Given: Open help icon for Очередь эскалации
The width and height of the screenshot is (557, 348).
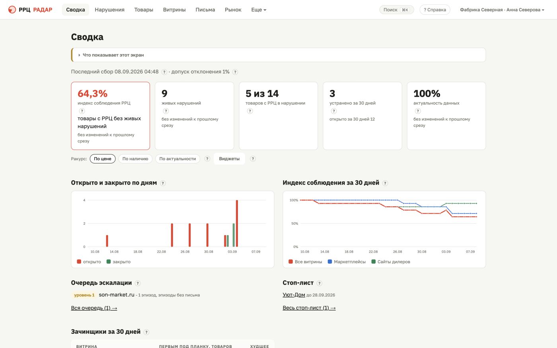Looking at the screenshot, I should point(138,283).
